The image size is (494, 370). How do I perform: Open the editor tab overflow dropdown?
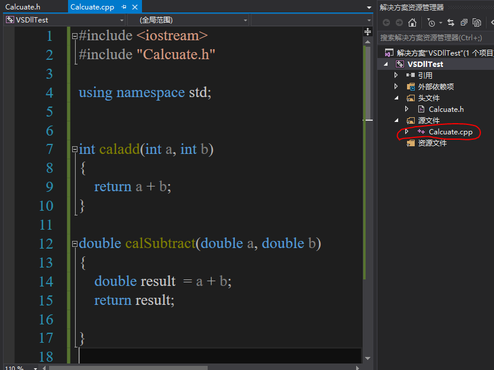click(x=369, y=7)
